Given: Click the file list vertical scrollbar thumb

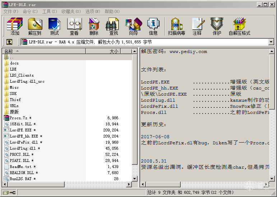Looking at the screenshot, I should click(135, 109).
